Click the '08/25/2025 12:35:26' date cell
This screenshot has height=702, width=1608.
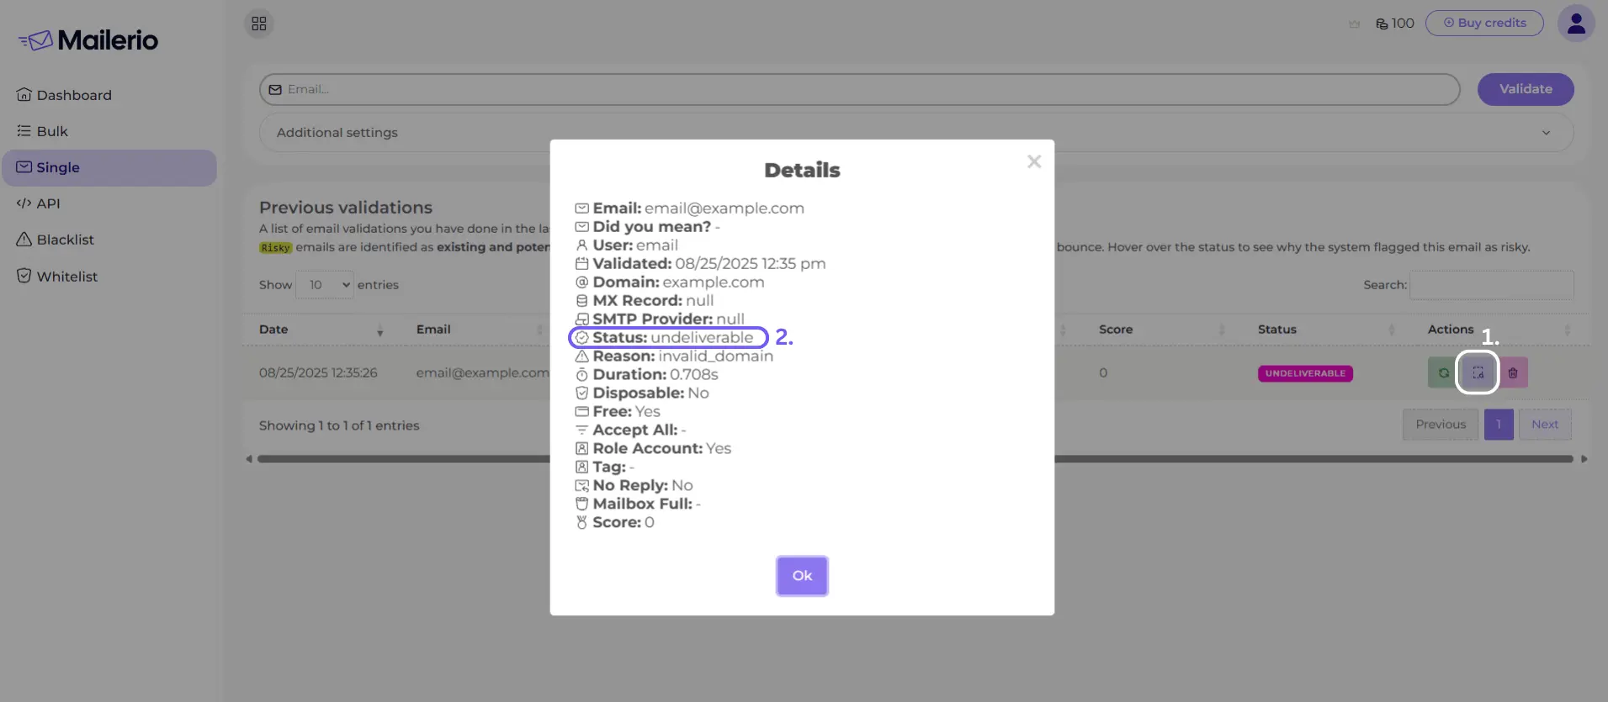[x=318, y=372]
